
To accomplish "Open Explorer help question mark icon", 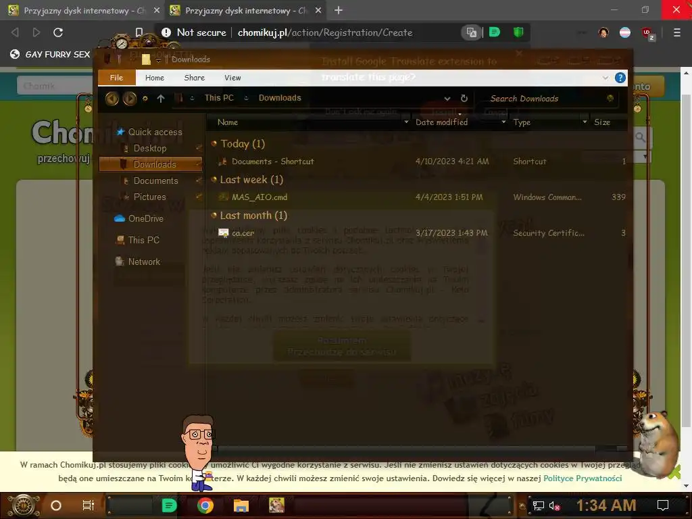I will tap(620, 78).
